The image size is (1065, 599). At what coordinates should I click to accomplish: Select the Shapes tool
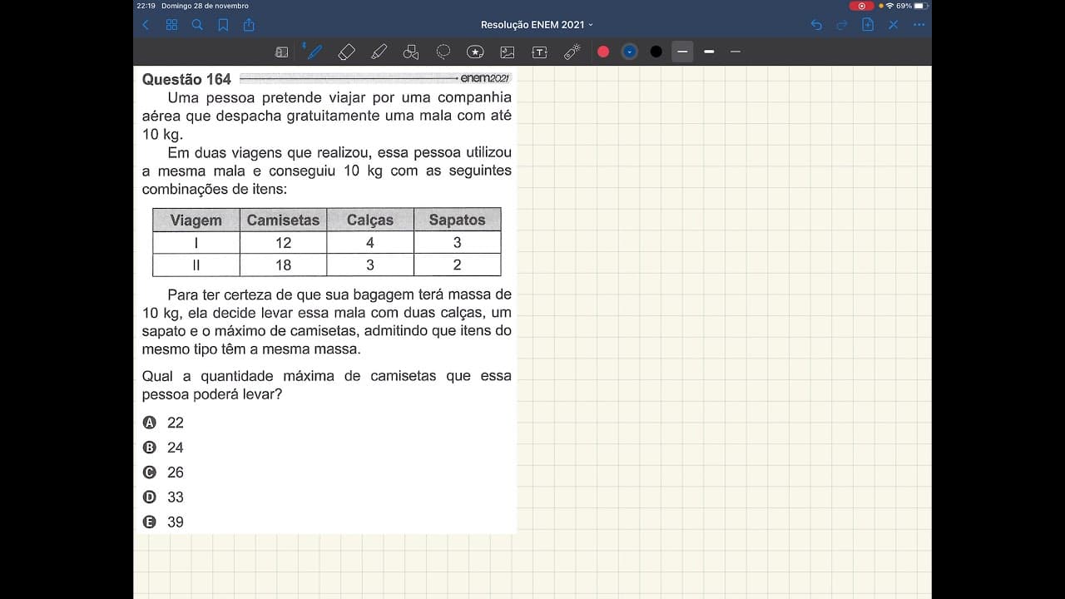pos(411,52)
